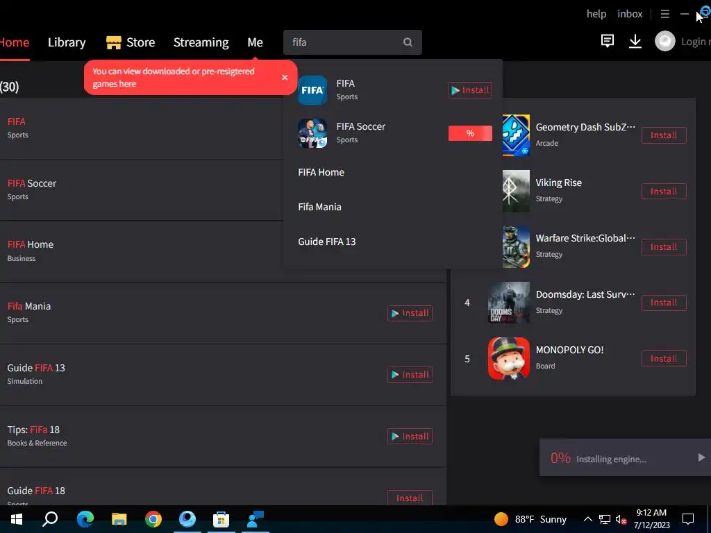
Task: Open Windows taskbar search
Action: click(x=50, y=519)
